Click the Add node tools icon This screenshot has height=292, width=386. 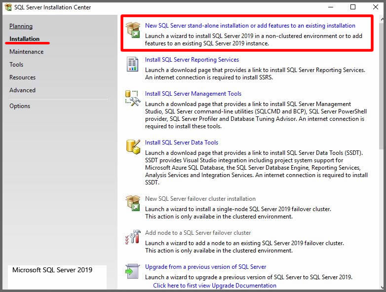(133, 237)
